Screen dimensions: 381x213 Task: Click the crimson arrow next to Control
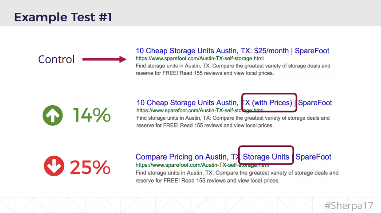coord(105,59)
